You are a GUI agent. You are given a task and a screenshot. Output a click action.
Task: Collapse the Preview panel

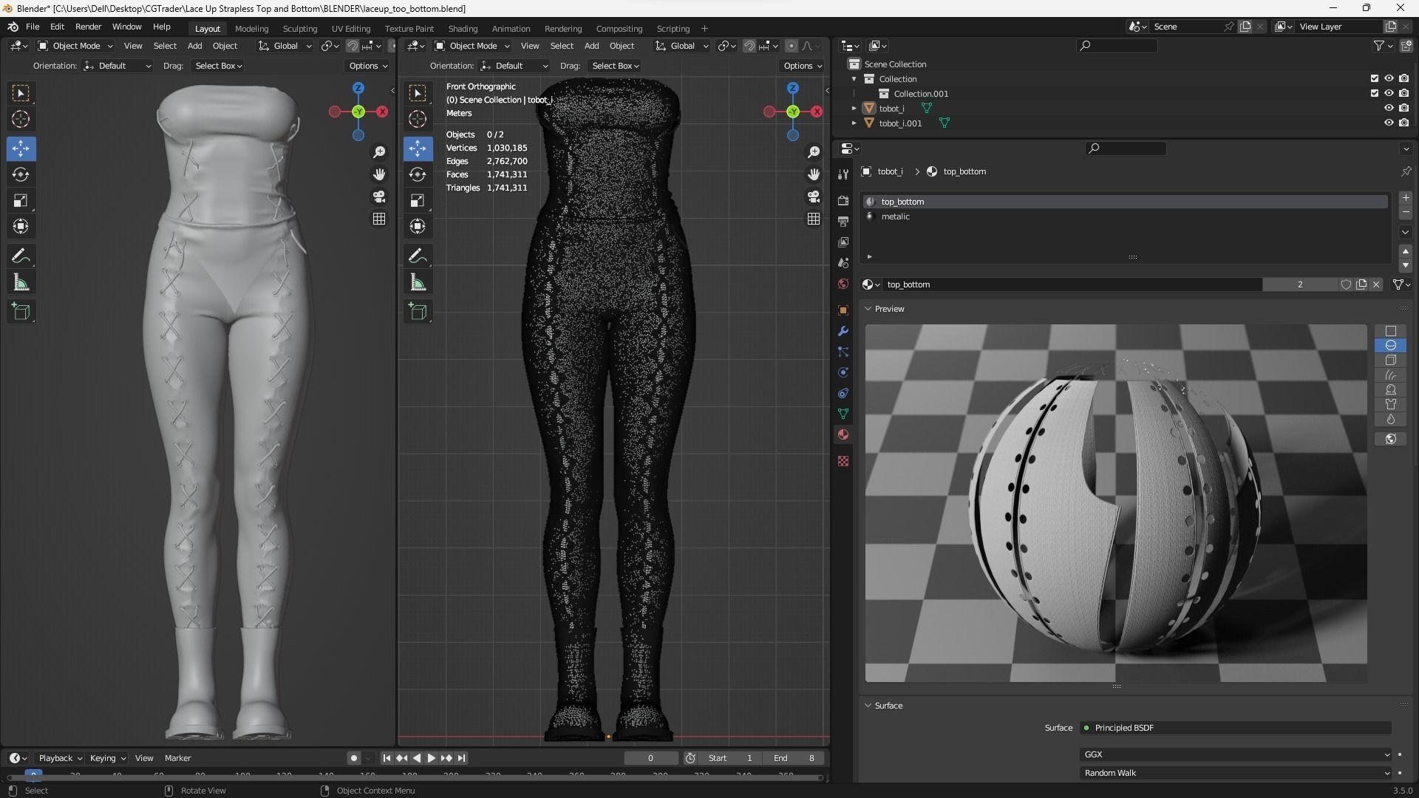tap(868, 309)
